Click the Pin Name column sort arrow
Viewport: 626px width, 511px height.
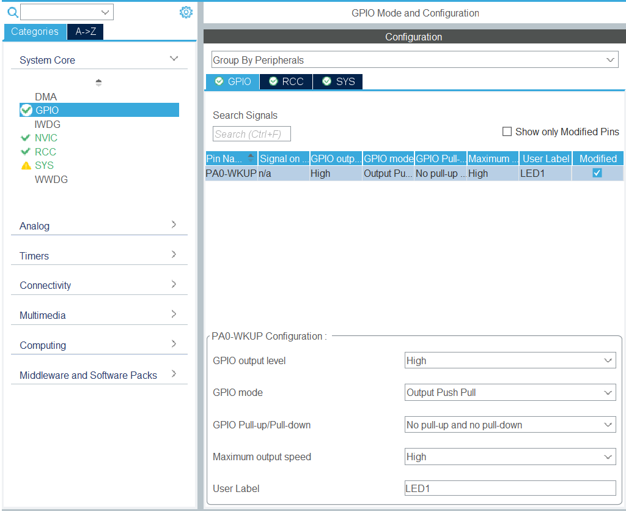point(251,158)
